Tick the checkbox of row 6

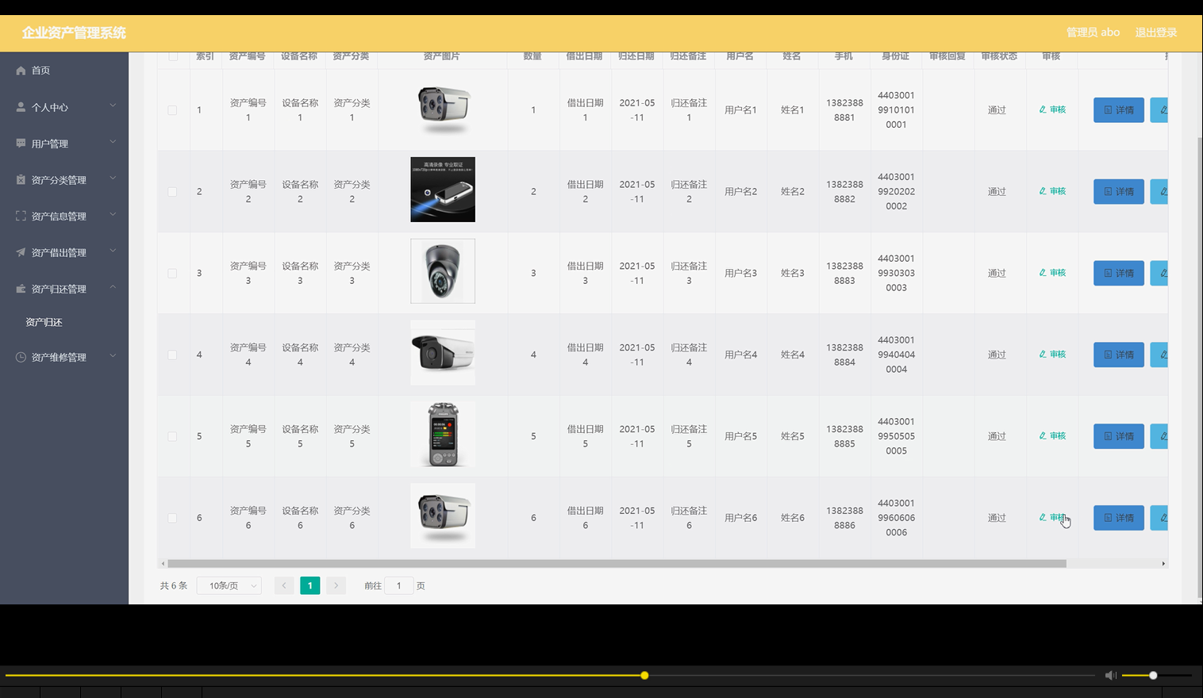tap(172, 518)
